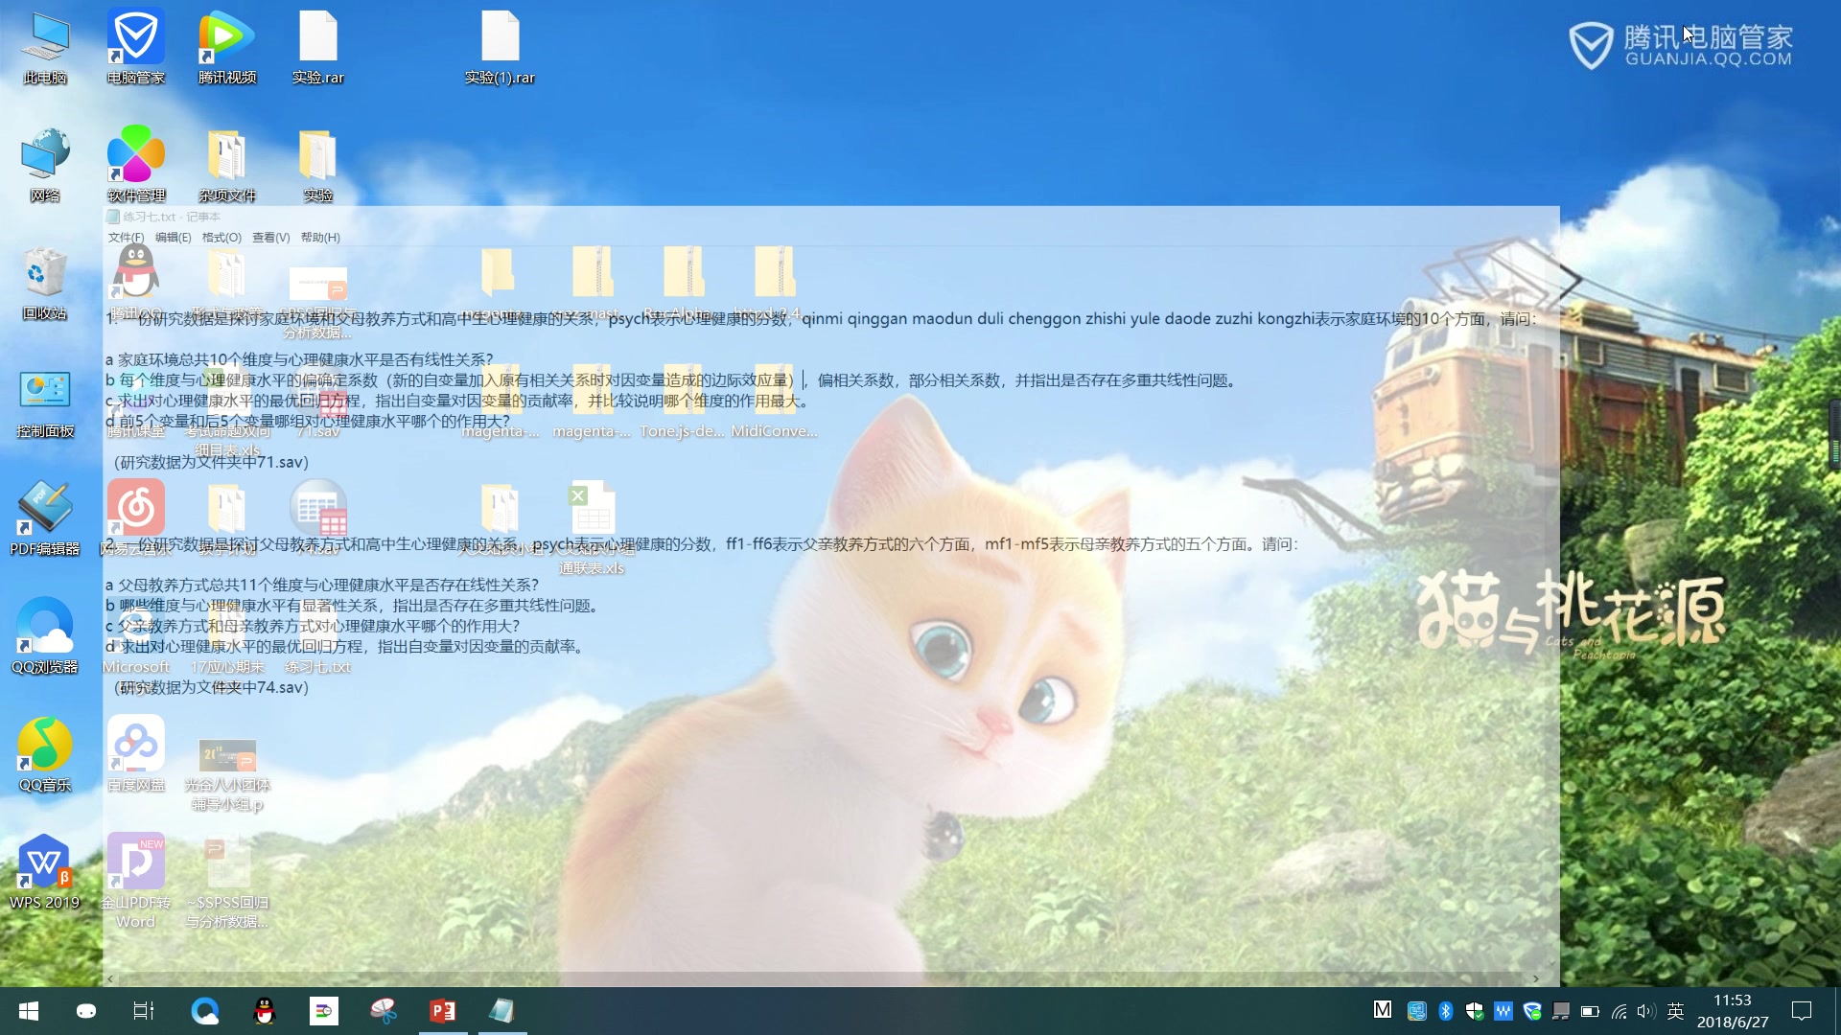Click the line starting 'd 前5个变量和后5个变量'

[307, 421]
